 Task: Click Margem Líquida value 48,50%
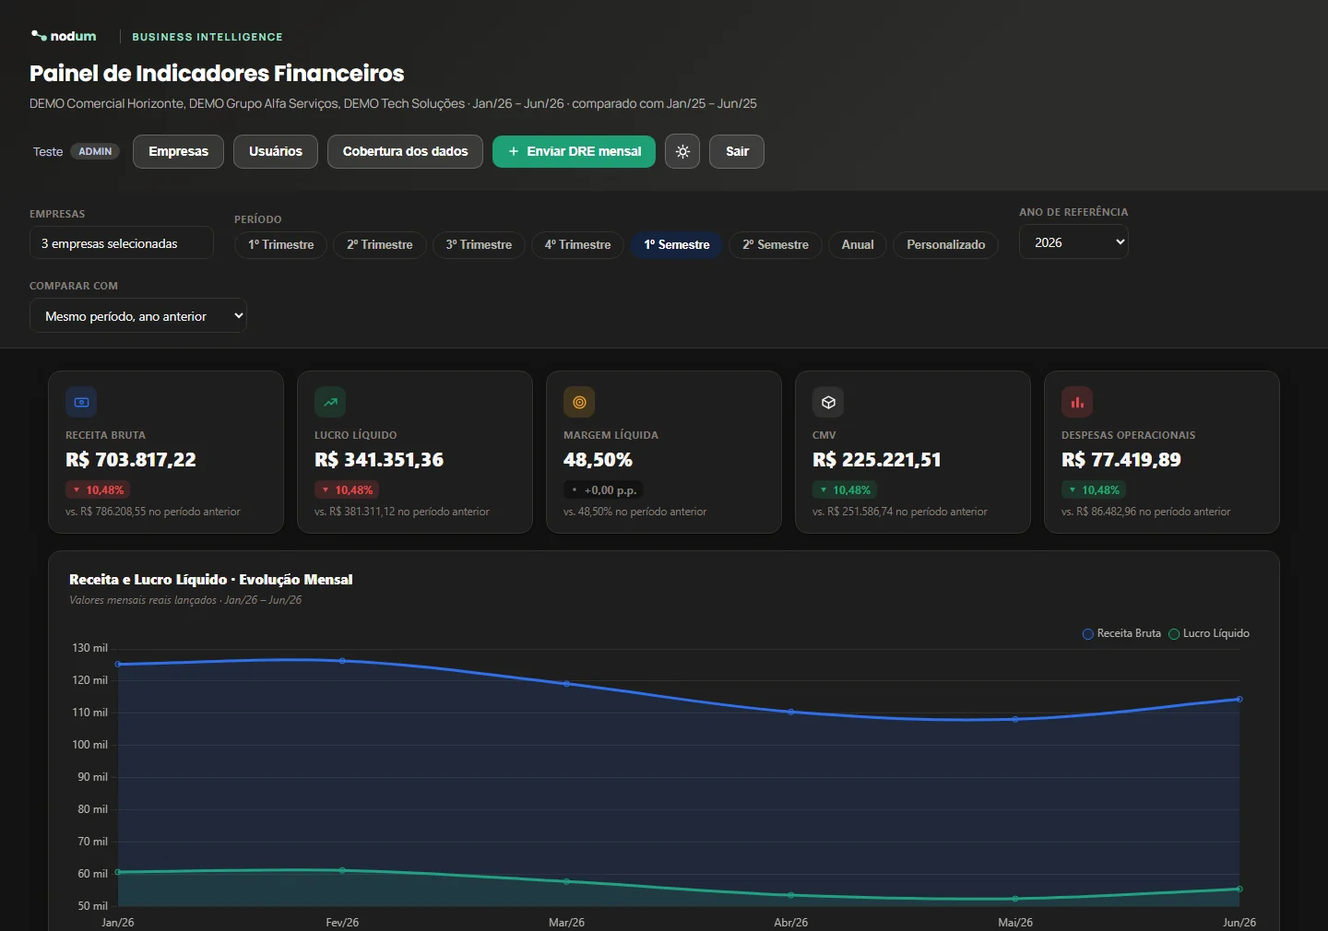tap(598, 459)
